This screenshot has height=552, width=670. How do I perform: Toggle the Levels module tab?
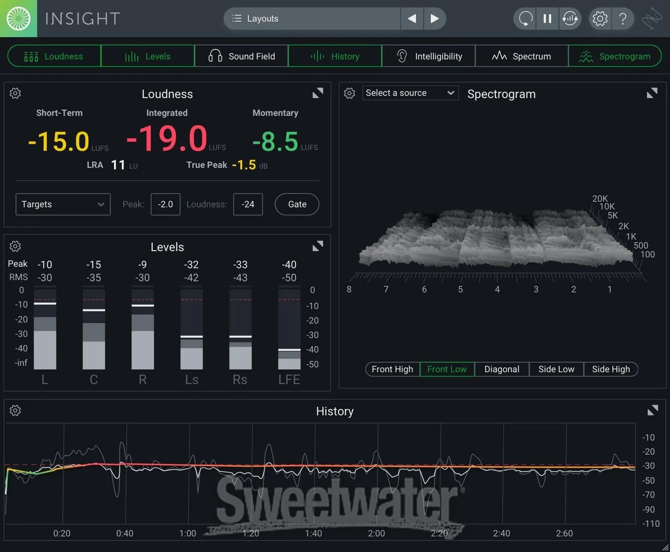coord(148,56)
